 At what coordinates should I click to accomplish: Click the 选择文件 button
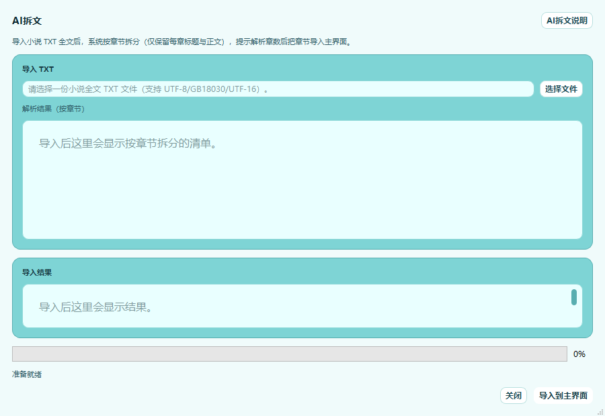point(561,89)
